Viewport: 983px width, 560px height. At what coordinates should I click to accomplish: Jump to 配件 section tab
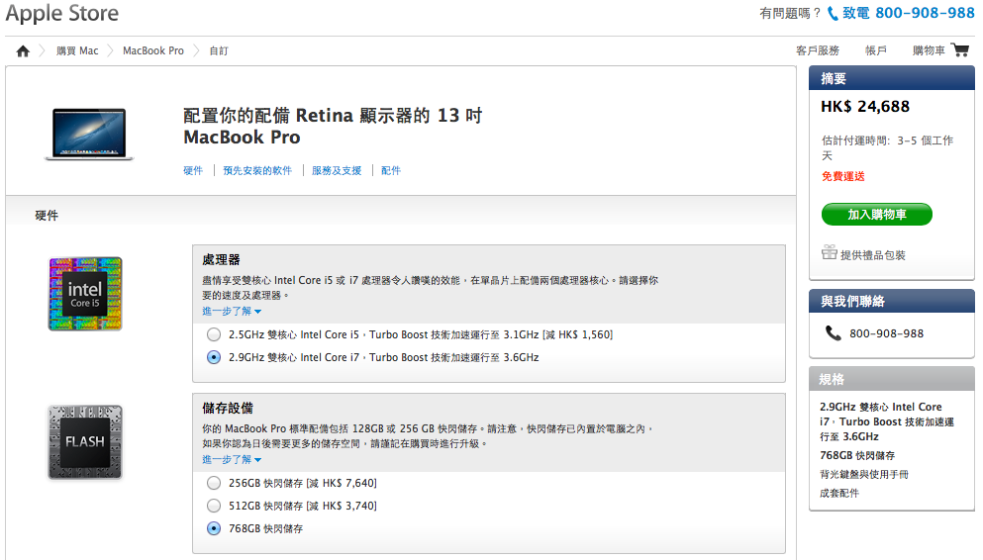[x=391, y=170]
